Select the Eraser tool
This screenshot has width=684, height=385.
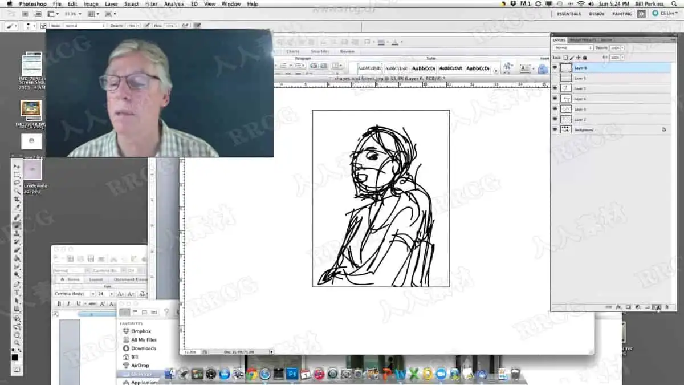[x=17, y=249]
